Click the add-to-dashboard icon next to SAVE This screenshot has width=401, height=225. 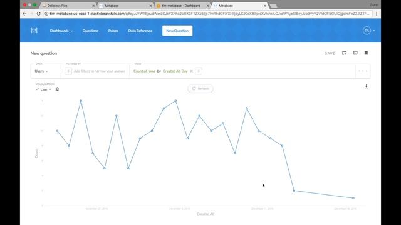[344, 52]
